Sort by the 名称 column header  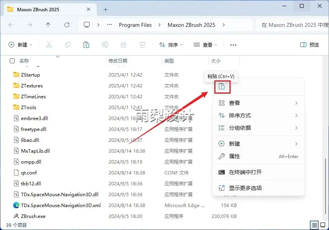(x=24, y=61)
